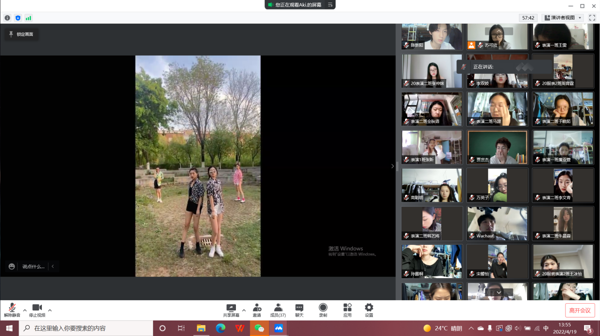Unmute the microphone via 解除静音
Viewport: 600px width, 336px height.
coord(12,310)
